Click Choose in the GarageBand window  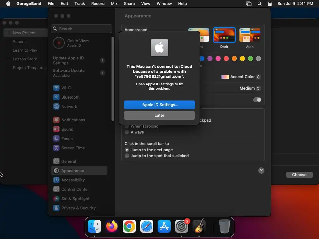pos(299,175)
